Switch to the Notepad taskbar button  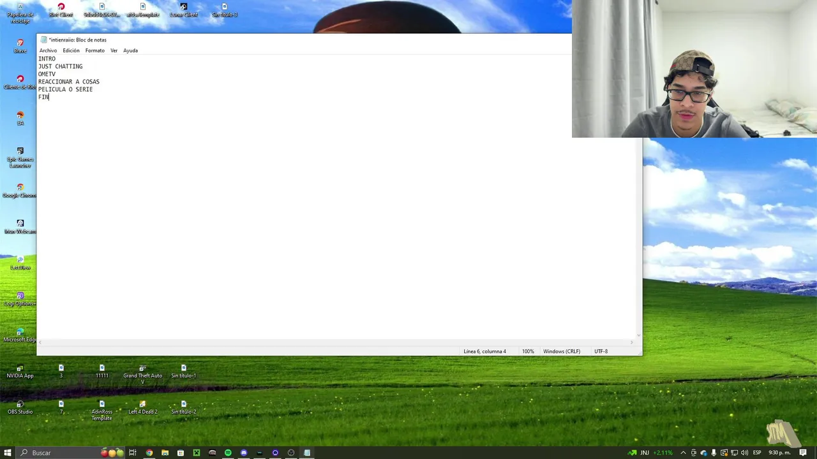[x=307, y=453]
